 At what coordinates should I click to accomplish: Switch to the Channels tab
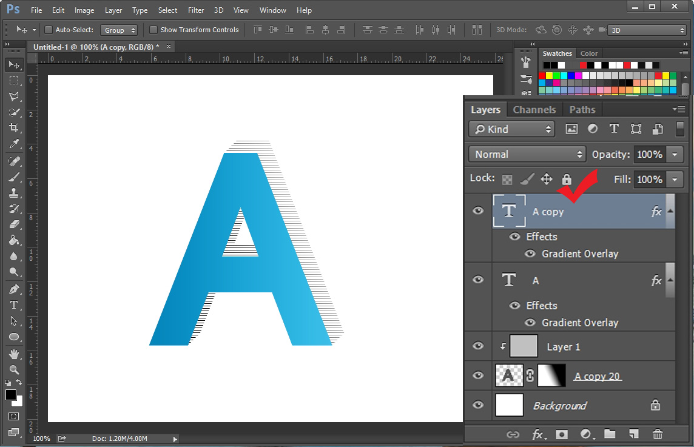tap(534, 109)
